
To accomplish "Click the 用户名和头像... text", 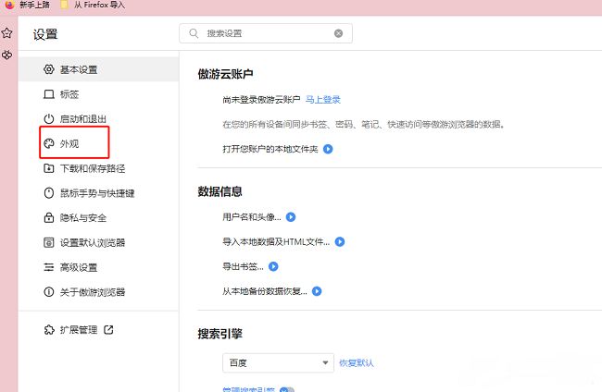I will 252,217.
